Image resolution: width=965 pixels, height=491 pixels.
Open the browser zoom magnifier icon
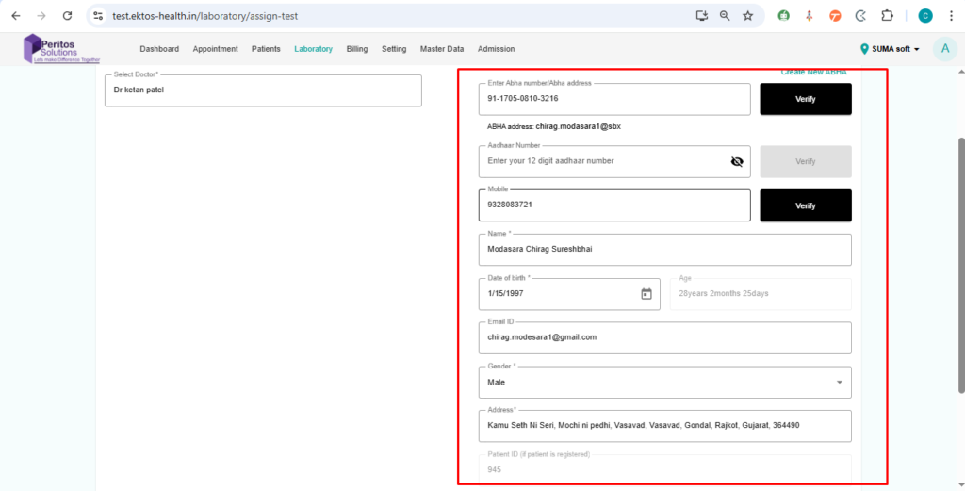pyautogui.click(x=725, y=16)
